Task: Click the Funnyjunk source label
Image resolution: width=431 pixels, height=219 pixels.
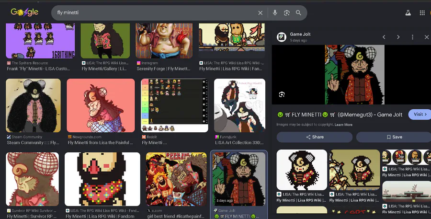Action: [x=228, y=137]
